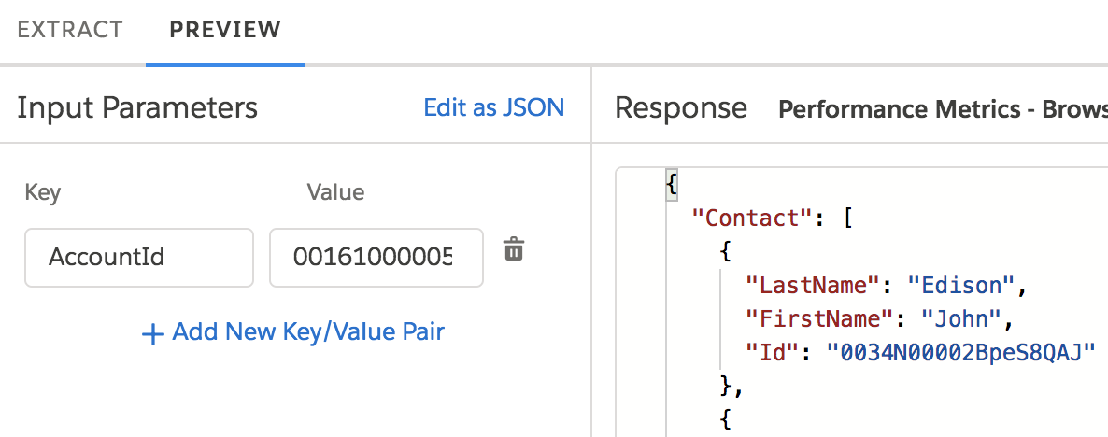This screenshot has height=437, width=1108.
Task: Edit the AccountId key input field
Action: pyautogui.click(x=139, y=257)
